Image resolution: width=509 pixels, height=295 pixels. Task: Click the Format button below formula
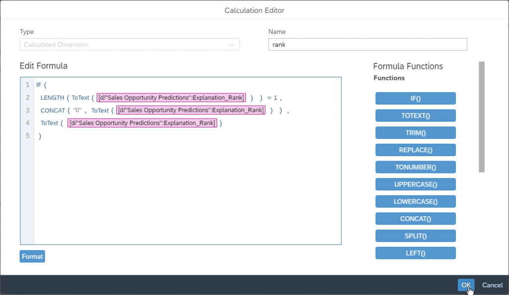coord(32,256)
